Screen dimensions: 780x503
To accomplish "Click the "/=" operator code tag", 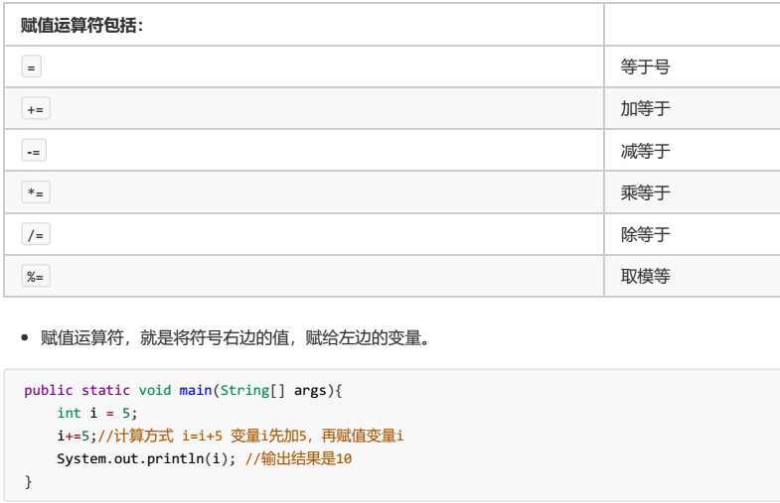I will (x=35, y=234).
